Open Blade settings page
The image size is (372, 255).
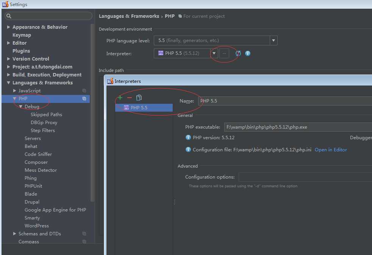pyautogui.click(x=31, y=194)
